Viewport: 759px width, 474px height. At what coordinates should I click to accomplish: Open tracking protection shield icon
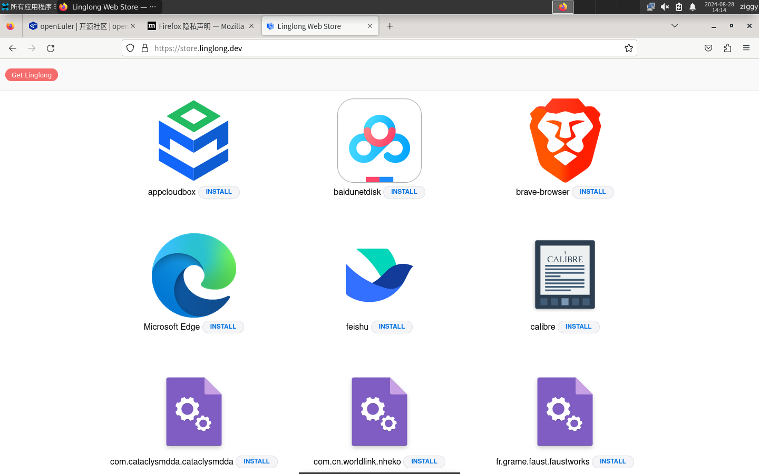(130, 48)
